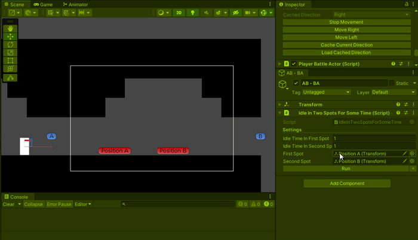
Task: Toggle scene lighting bulb icon
Action: pos(192,13)
